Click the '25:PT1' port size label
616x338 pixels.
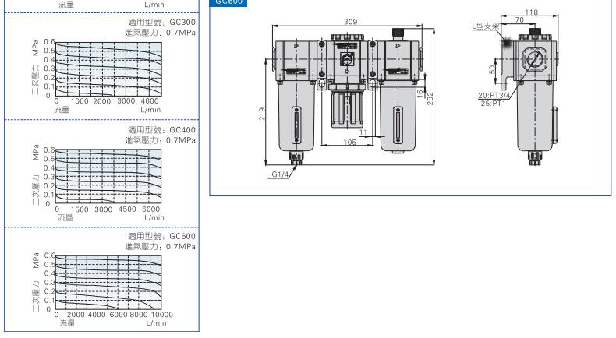pos(494,104)
